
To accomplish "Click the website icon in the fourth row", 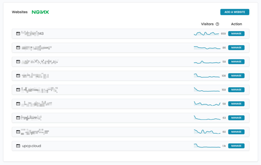I will [x=18, y=75].
